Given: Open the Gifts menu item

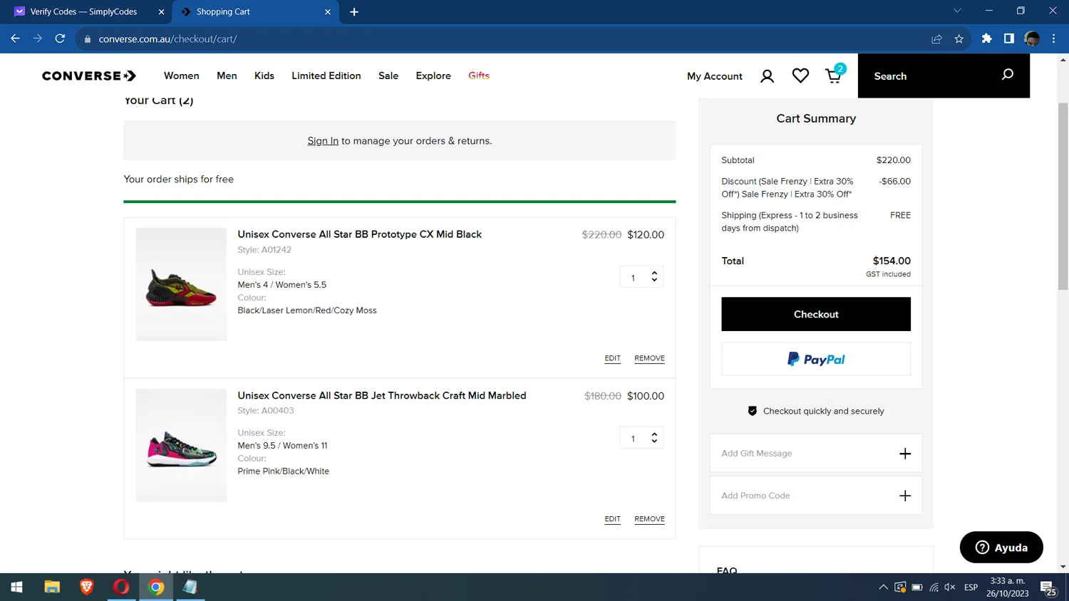Looking at the screenshot, I should pyautogui.click(x=479, y=75).
